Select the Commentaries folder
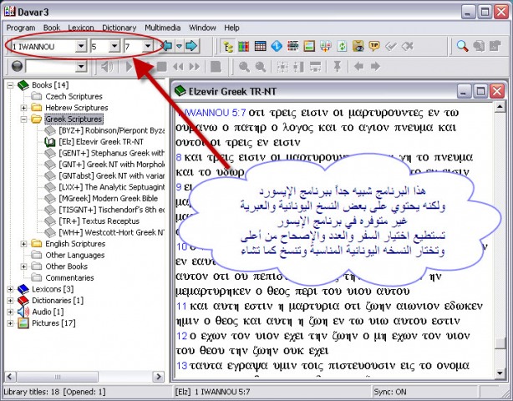 (x=69, y=277)
